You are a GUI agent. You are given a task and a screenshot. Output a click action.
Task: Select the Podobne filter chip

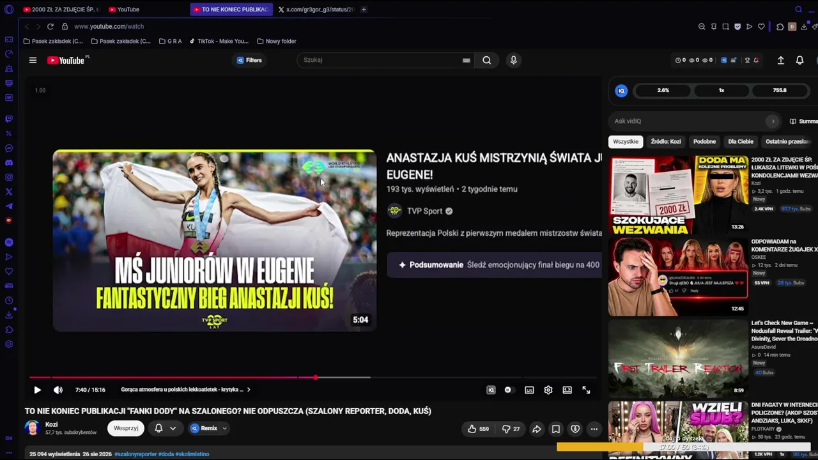[704, 142]
